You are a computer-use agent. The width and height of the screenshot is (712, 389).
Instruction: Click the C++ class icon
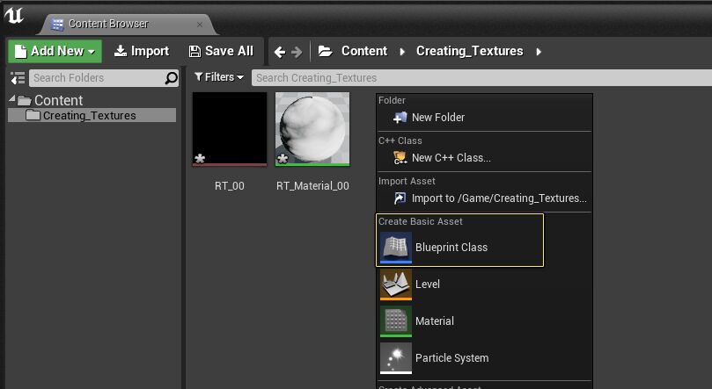coord(400,158)
